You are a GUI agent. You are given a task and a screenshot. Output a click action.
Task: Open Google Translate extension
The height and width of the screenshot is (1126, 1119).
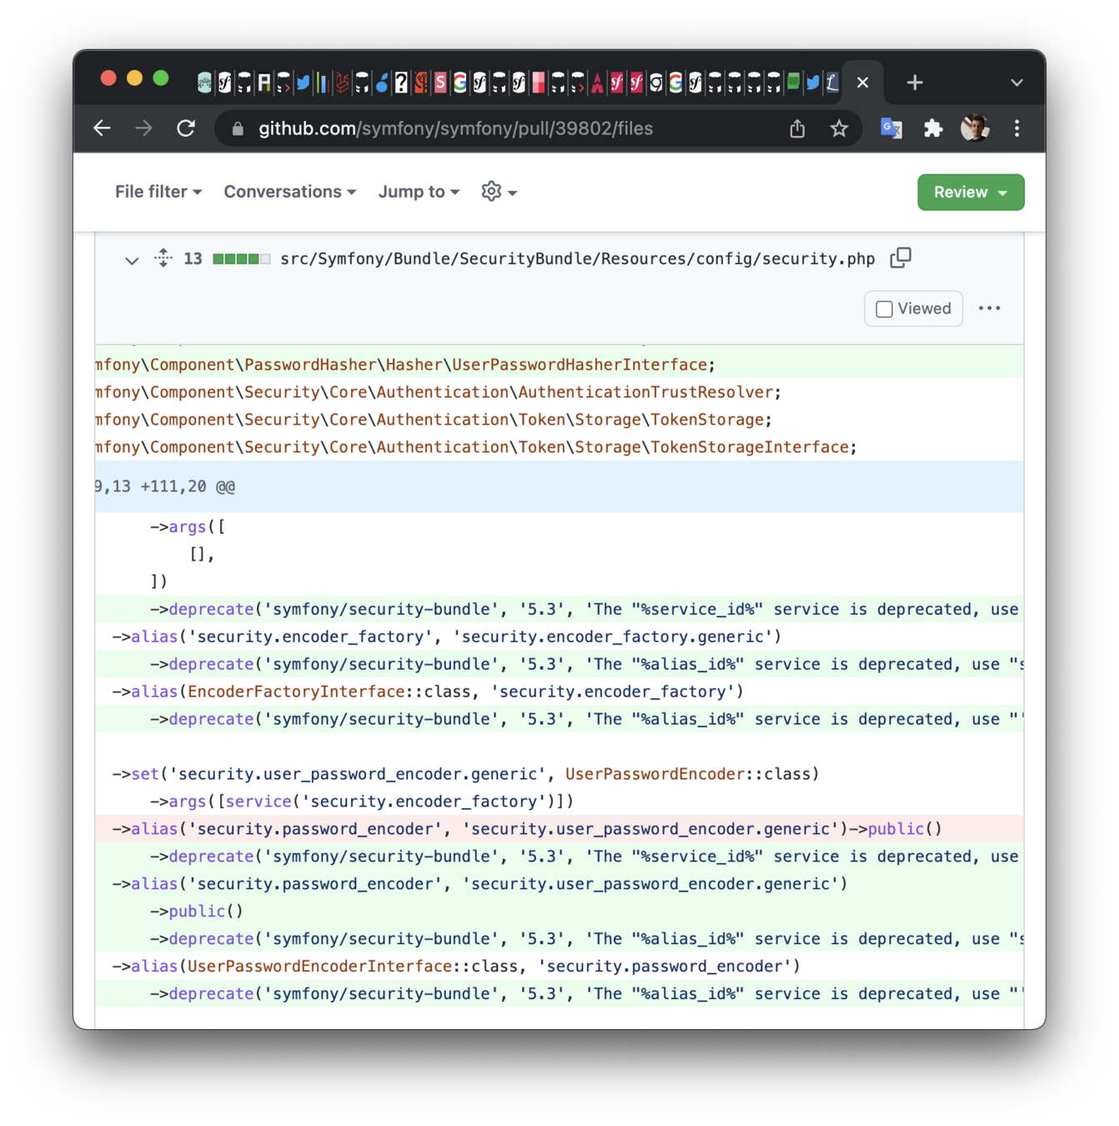coord(891,128)
